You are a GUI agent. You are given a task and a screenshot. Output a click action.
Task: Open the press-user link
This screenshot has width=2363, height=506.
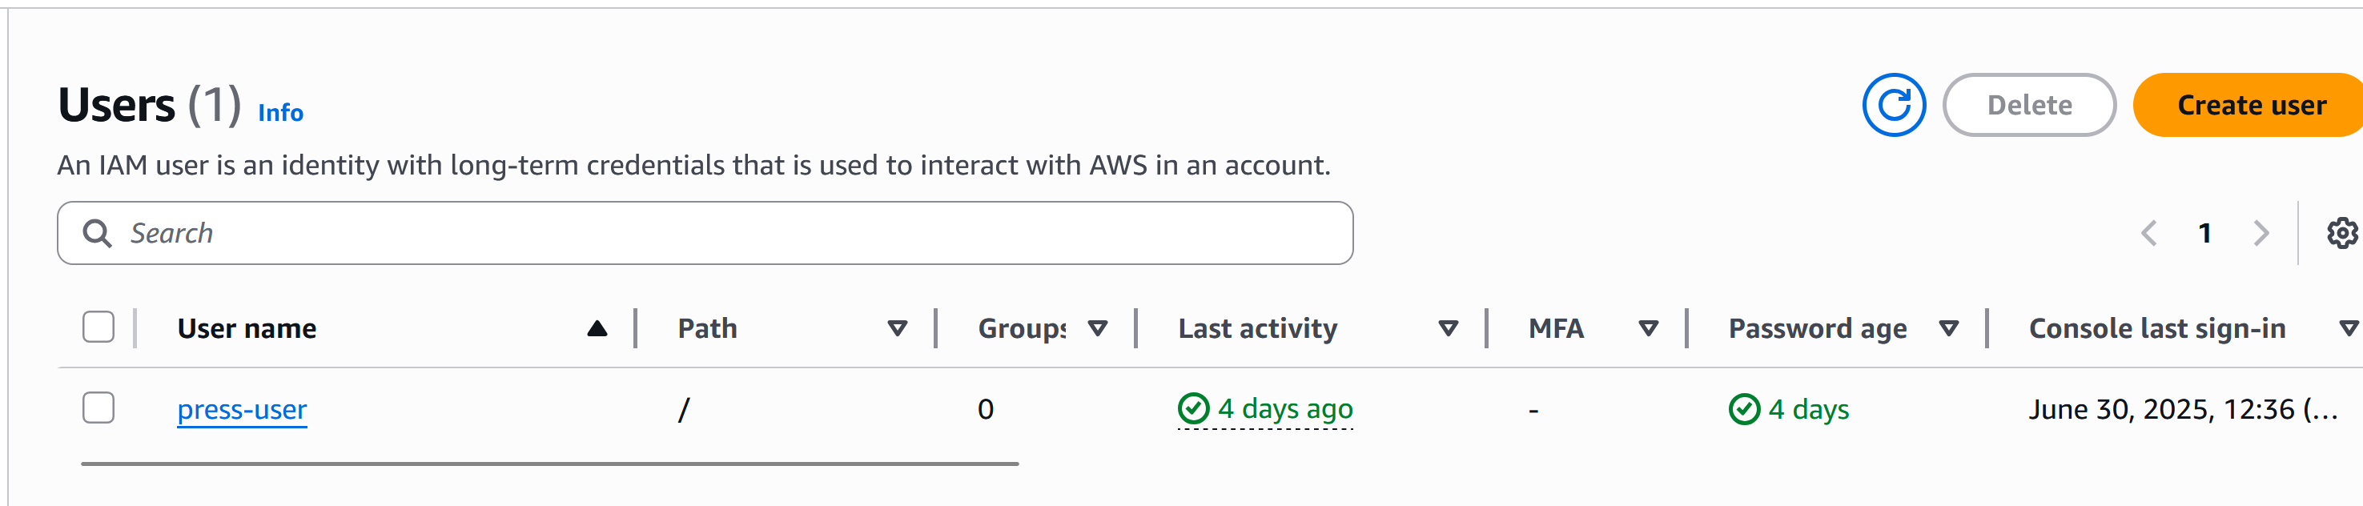pyautogui.click(x=242, y=409)
